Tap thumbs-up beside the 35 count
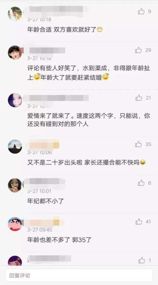The height and width of the screenshot is (285, 158). [138, 144]
